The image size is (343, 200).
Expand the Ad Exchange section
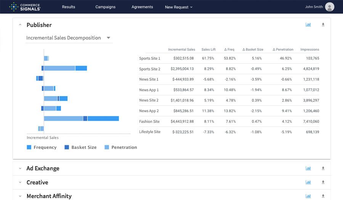[20, 168]
